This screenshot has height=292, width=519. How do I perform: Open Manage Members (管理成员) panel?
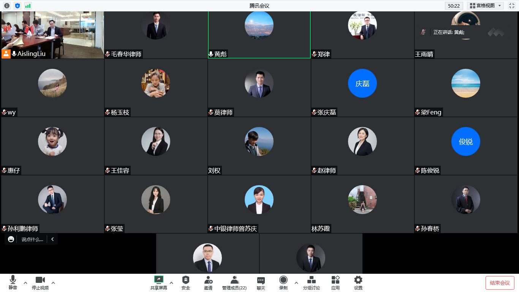(234, 283)
